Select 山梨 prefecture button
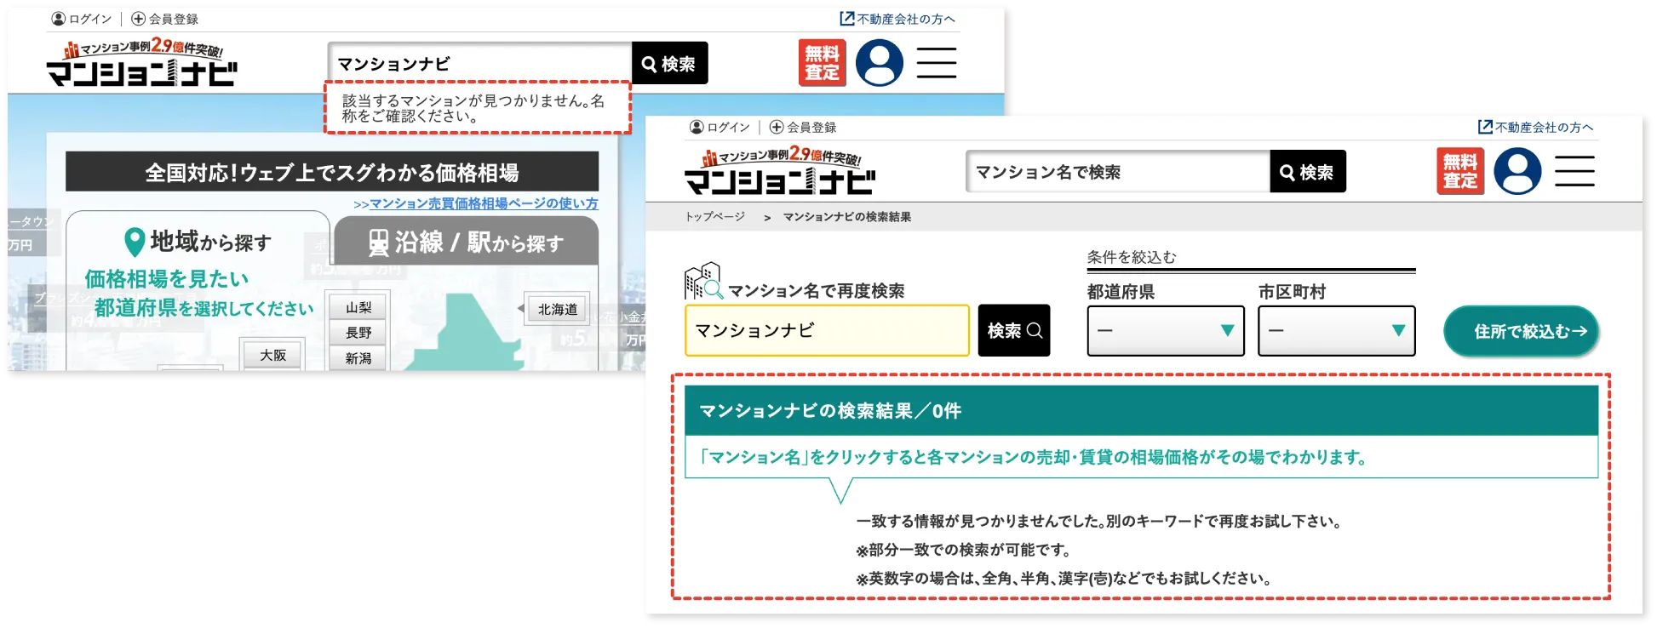The height and width of the screenshot is (628, 1657). click(x=358, y=307)
